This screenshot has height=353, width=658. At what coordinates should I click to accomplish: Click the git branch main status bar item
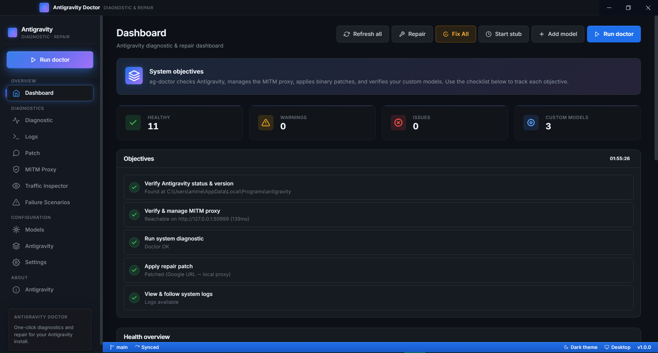[x=119, y=347]
